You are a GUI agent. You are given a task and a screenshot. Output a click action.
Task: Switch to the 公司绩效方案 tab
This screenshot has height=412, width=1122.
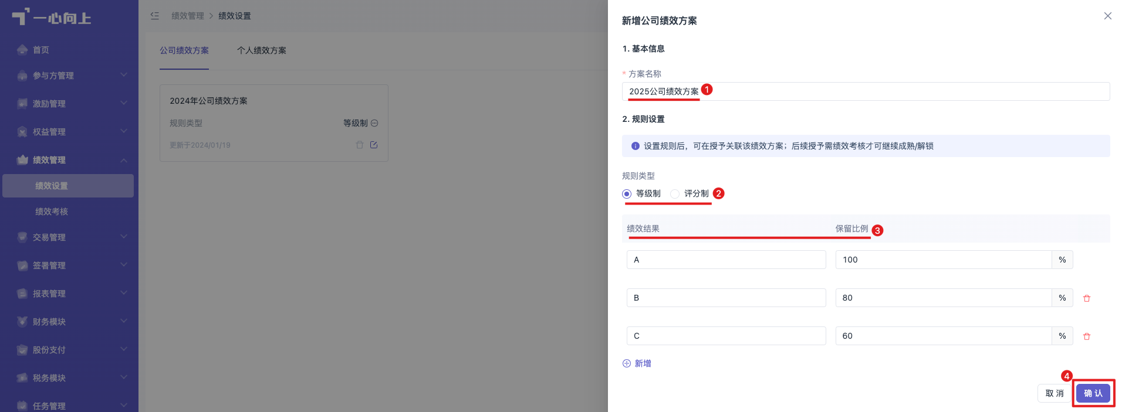[x=184, y=50]
